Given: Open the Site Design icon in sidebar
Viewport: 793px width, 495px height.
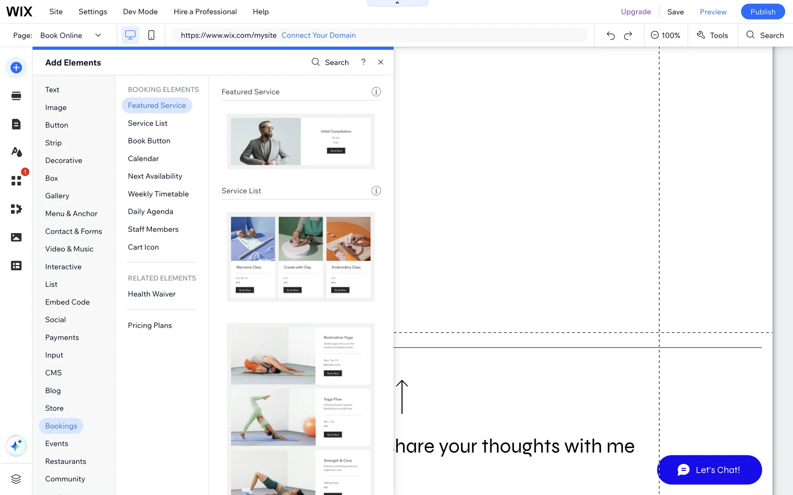Looking at the screenshot, I should point(16,152).
